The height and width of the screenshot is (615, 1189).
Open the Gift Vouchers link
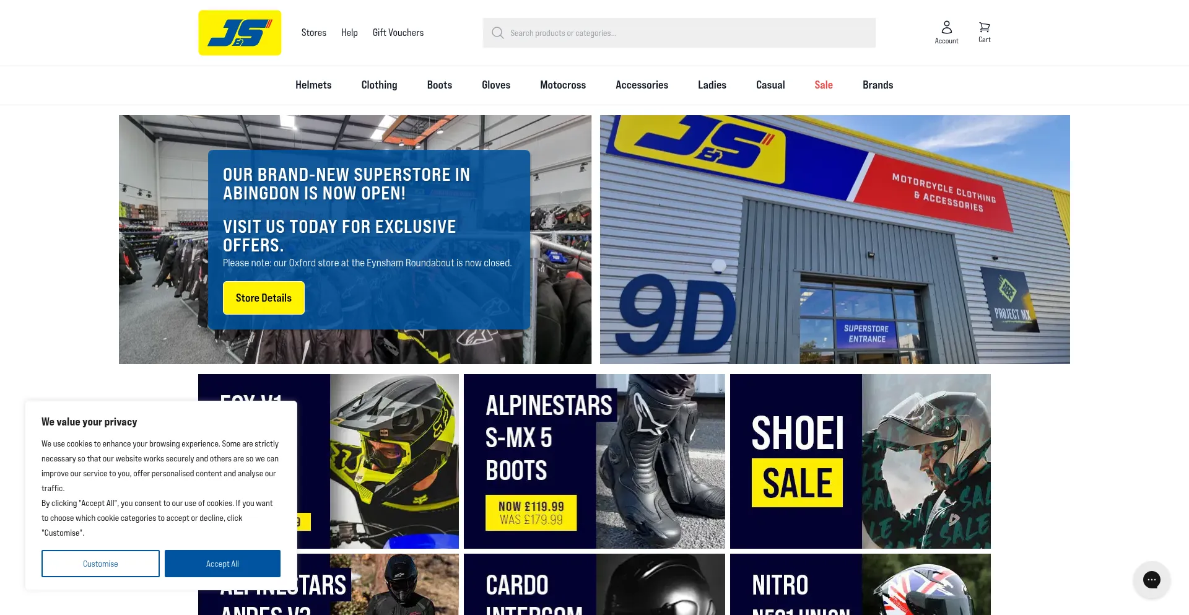(x=398, y=33)
